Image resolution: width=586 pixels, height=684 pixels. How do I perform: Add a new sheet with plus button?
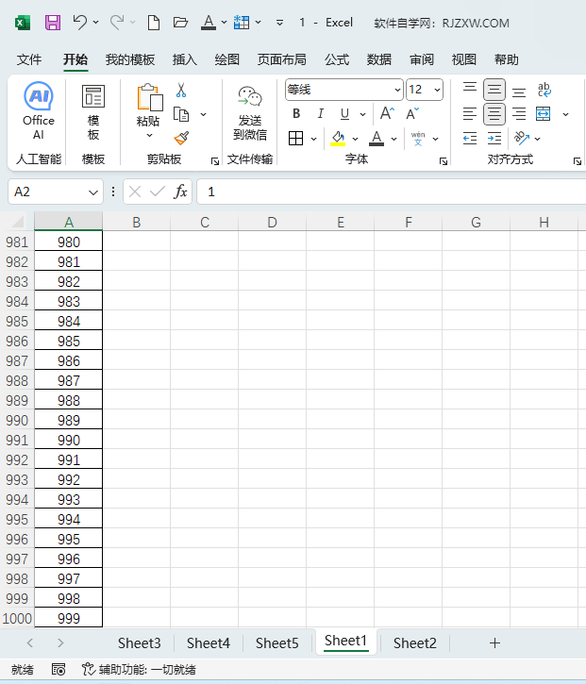click(x=494, y=643)
